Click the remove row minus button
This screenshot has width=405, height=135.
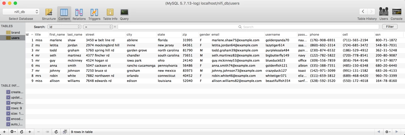click(38, 132)
